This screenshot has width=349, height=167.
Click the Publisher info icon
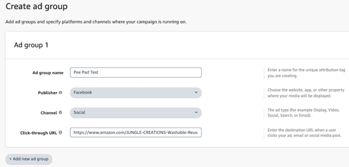click(61, 93)
